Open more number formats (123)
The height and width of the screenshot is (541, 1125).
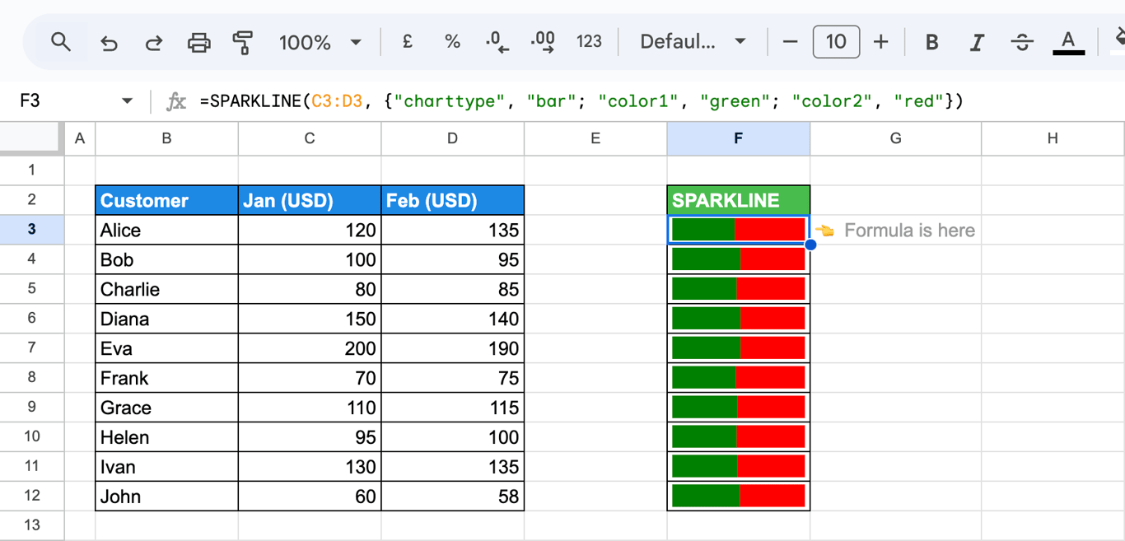click(x=589, y=41)
